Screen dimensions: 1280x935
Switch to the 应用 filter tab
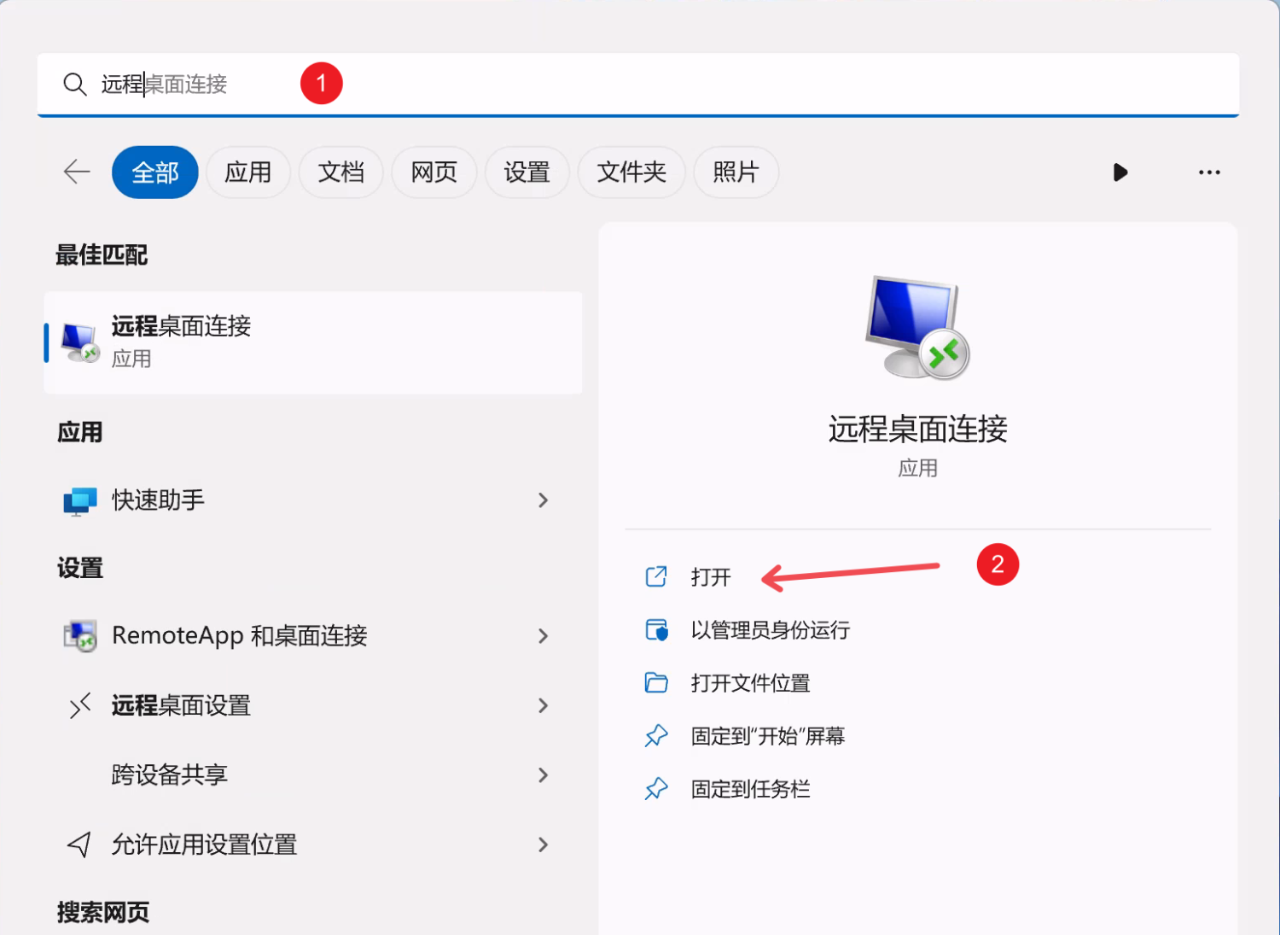(x=248, y=172)
